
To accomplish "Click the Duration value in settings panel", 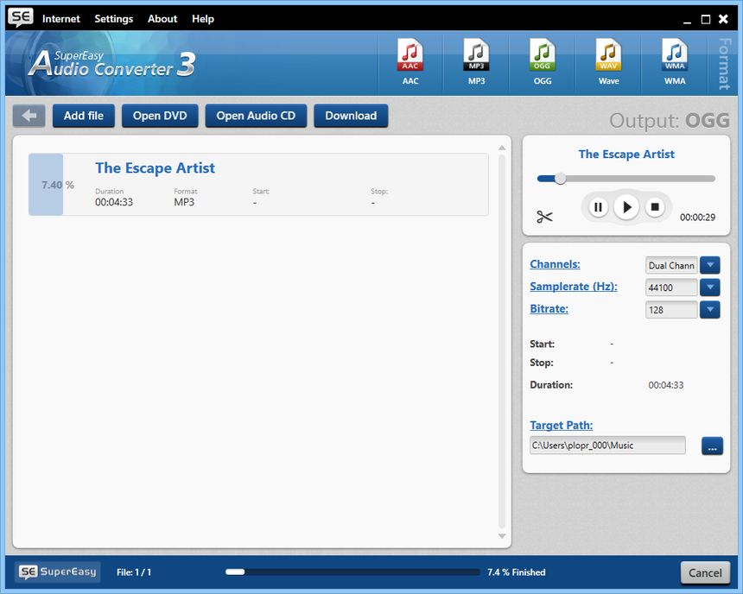I will point(666,385).
